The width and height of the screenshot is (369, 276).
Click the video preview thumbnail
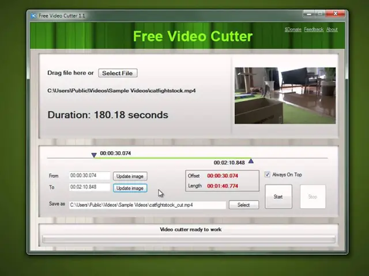(x=285, y=95)
